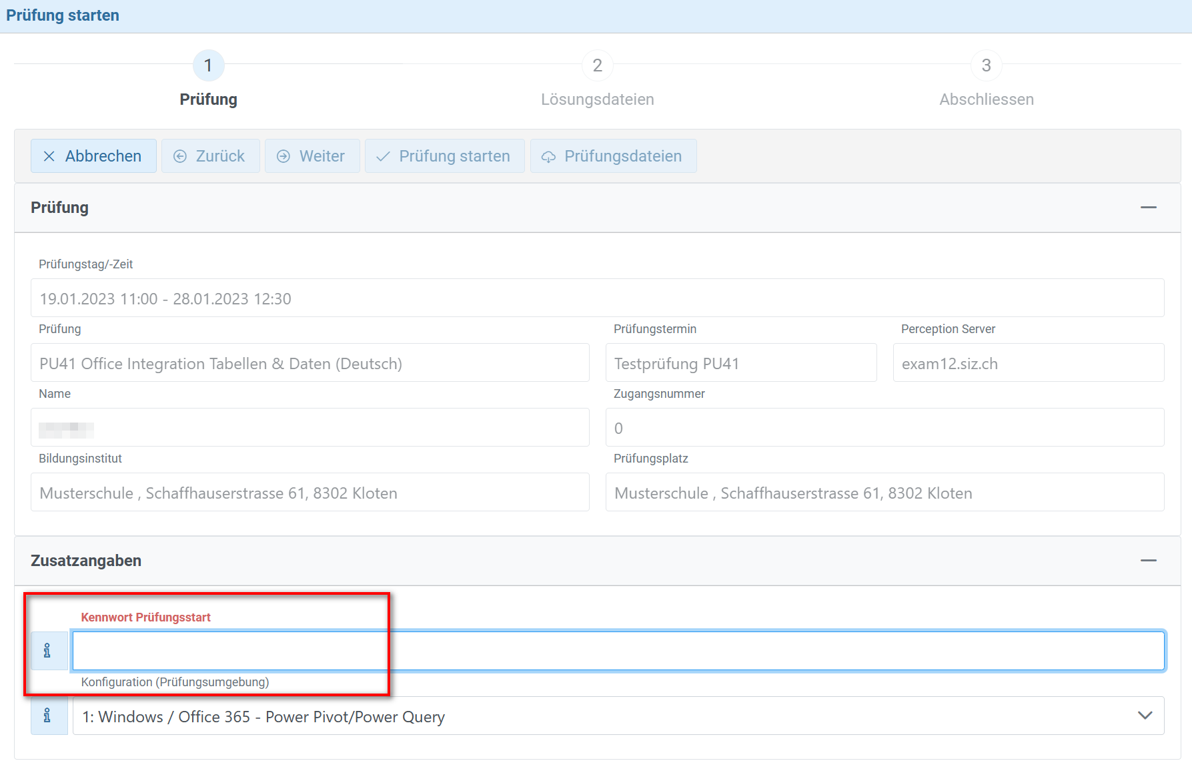
Task: Click the Prüfung starten page title
Action: pos(63,15)
